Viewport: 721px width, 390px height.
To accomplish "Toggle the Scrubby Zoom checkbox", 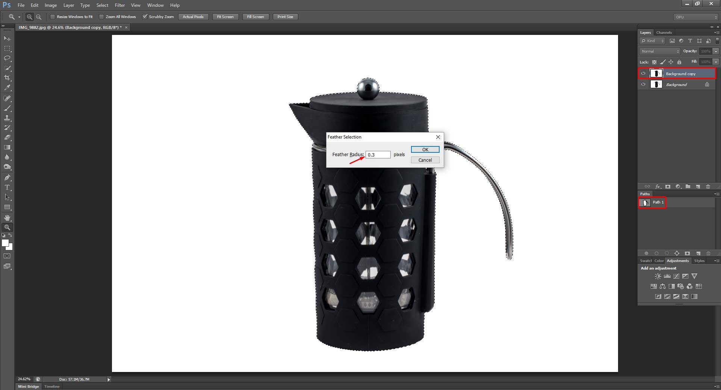I will [145, 17].
